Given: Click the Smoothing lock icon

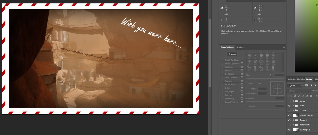Looking at the screenshot, I should tap(242, 98).
